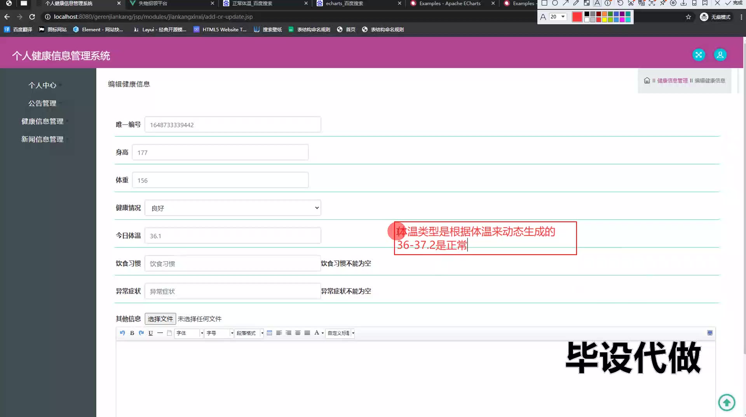Viewport: 746px width, 417px height.
Task: Pick the black color swatch
Action: (587, 14)
